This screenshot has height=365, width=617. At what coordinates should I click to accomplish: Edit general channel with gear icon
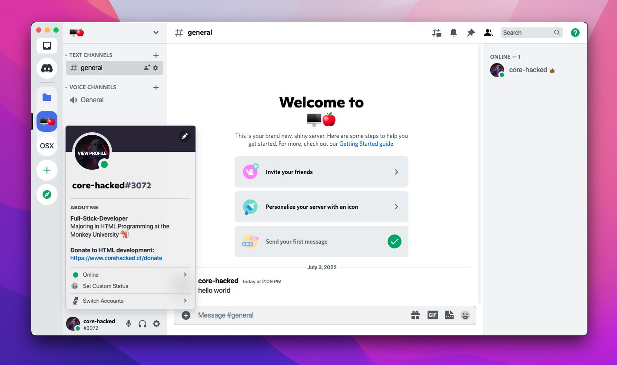click(156, 68)
